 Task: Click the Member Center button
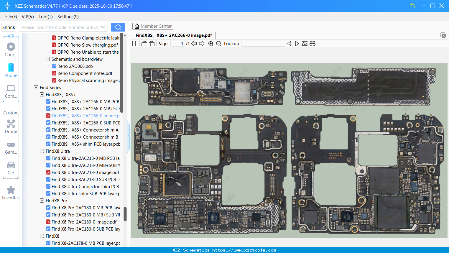(153, 26)
